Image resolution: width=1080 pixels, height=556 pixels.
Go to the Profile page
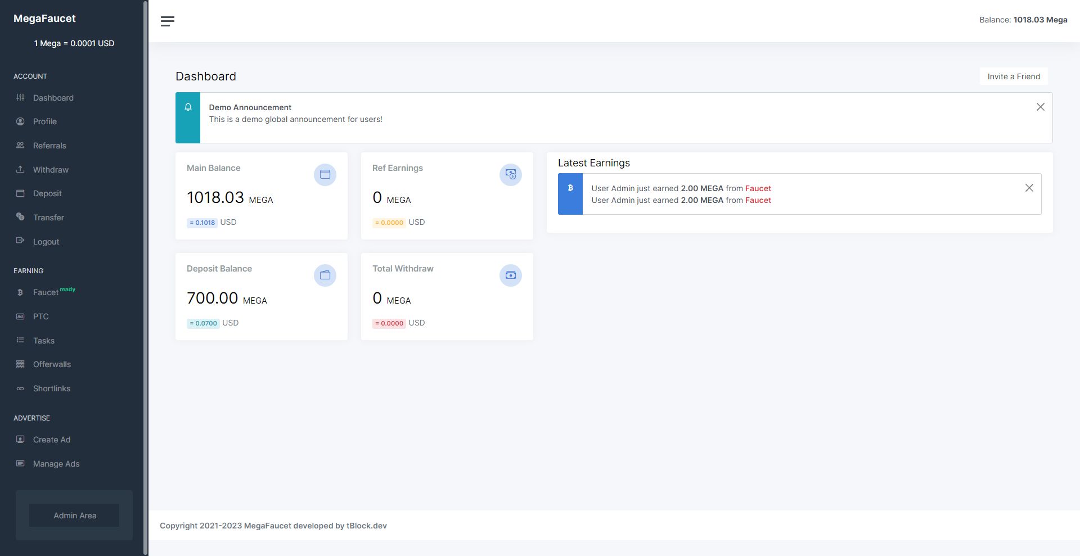pos(45,121)
